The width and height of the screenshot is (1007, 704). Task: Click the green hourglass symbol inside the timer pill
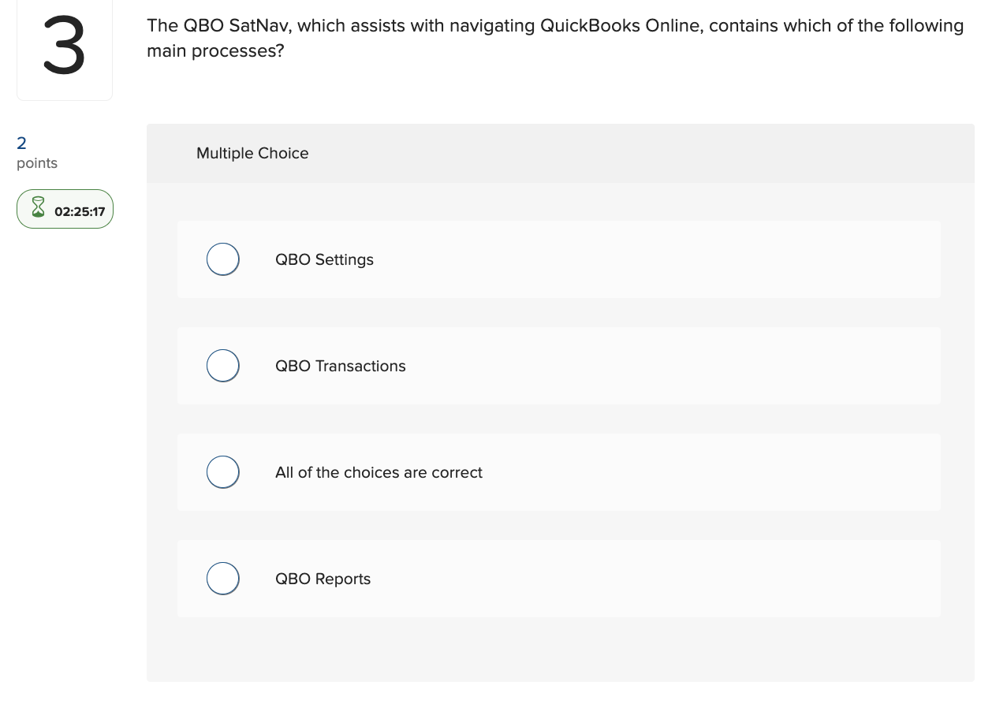37,208
